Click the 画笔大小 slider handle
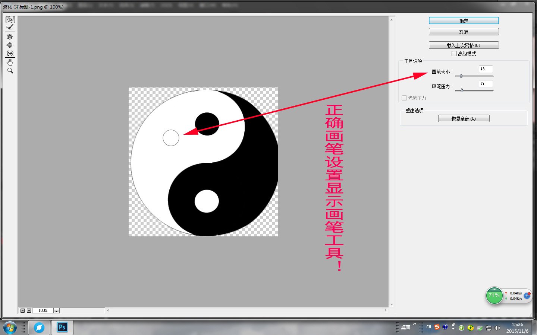 (461, 76)
